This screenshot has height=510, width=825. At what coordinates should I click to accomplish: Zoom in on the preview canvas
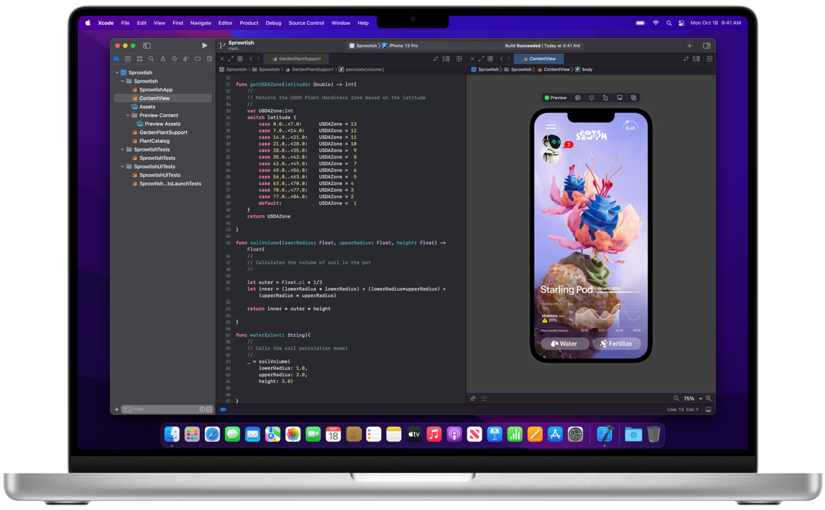[x=708, y=398]
